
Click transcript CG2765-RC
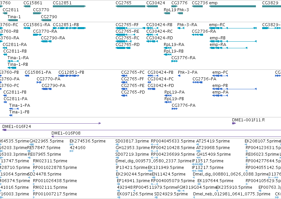pos(127,38)
